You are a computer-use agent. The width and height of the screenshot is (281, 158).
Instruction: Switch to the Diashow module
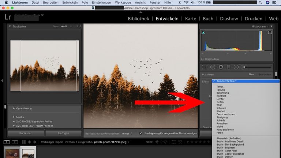(229, 19)
